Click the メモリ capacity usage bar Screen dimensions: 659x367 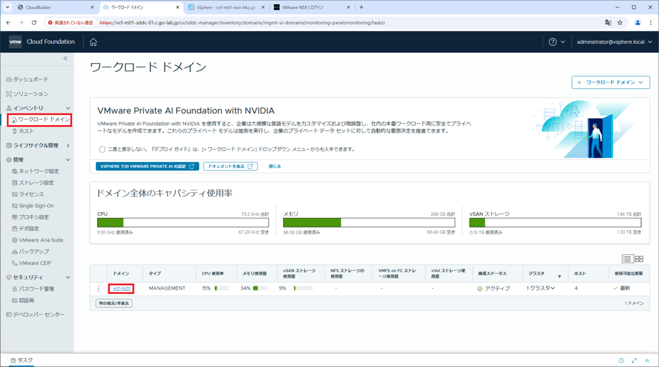tap(369, 223)
